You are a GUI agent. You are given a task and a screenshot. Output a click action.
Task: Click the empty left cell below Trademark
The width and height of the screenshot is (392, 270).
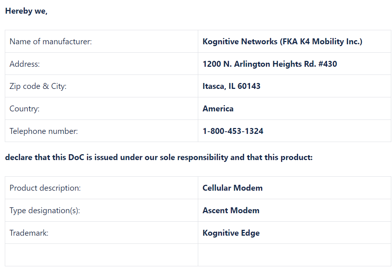coord(101,255)
